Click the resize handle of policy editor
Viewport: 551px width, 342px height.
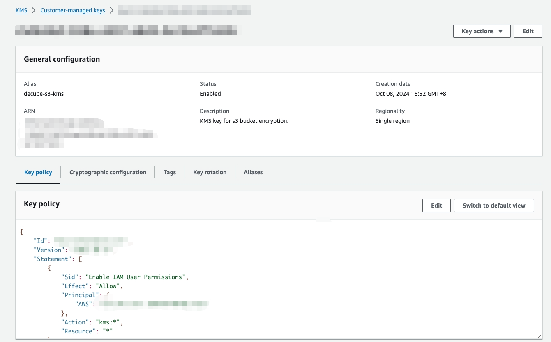pos(539,336)
